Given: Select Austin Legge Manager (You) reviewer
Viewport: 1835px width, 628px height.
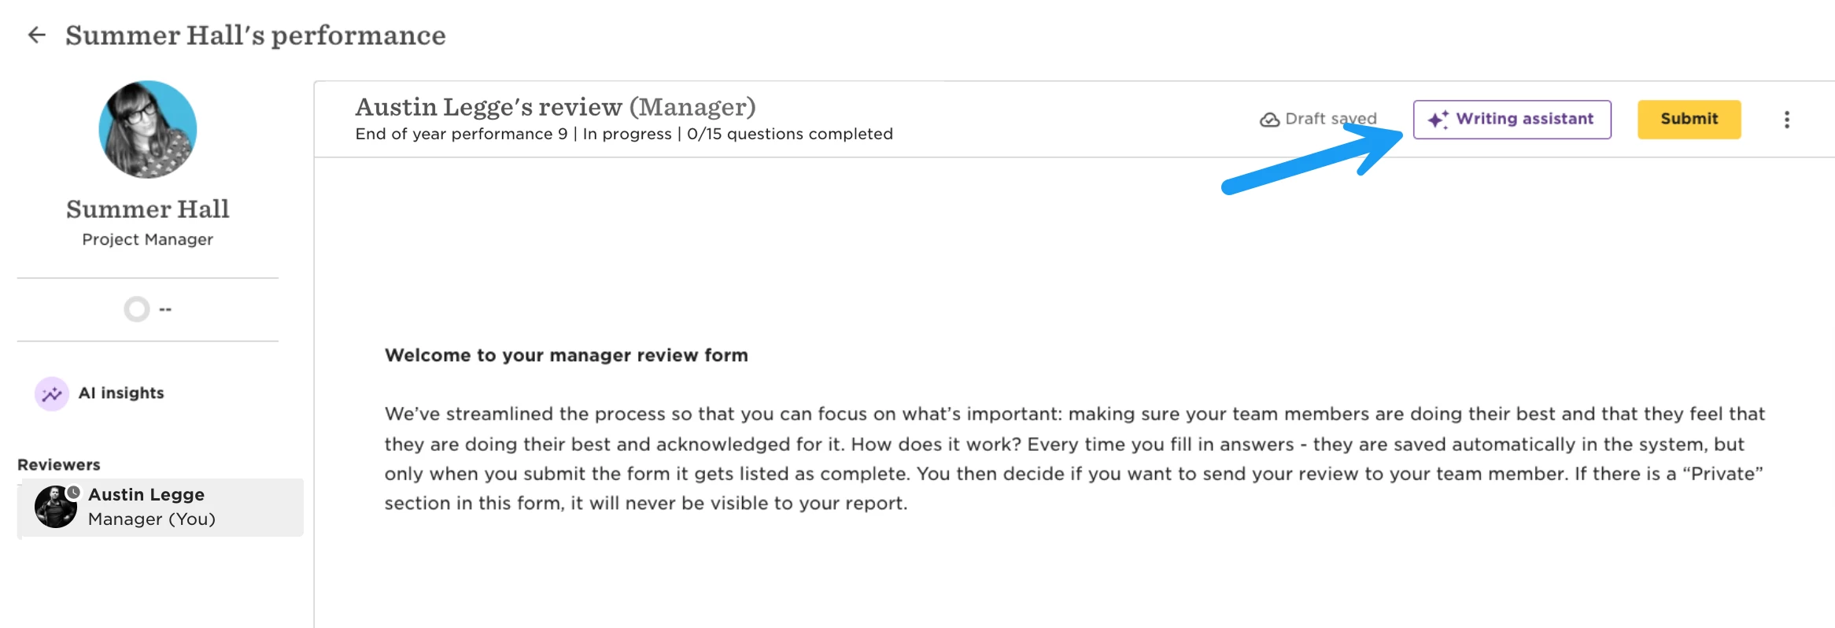Looking at the screenshot, I should 161,508.
